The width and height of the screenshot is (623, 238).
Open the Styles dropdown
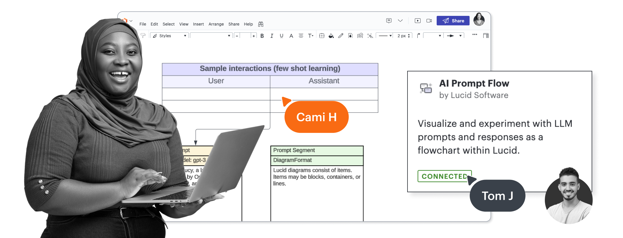[x=170, y=36]
